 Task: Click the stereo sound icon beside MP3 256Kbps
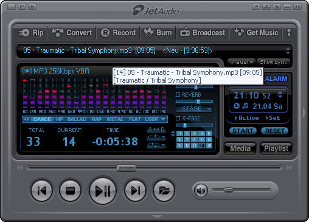[27, 71]
